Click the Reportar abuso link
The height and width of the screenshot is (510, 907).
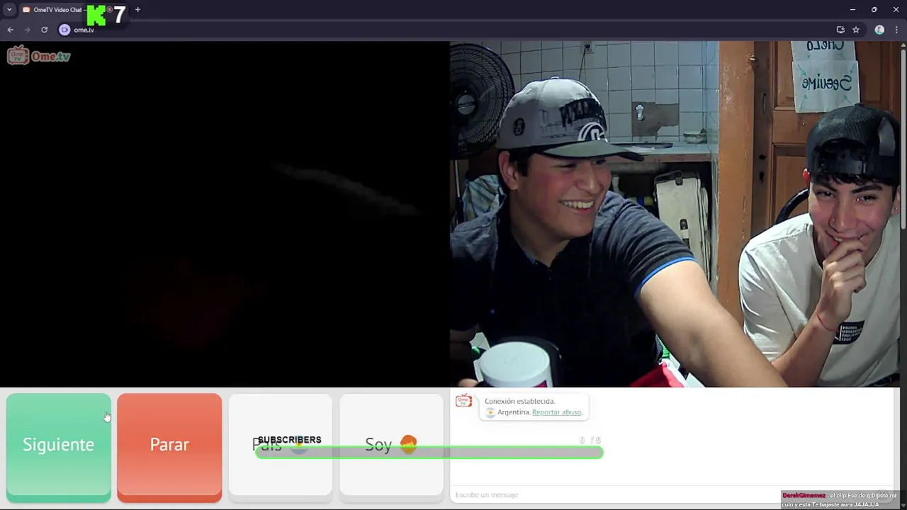(x=556, y=412)
